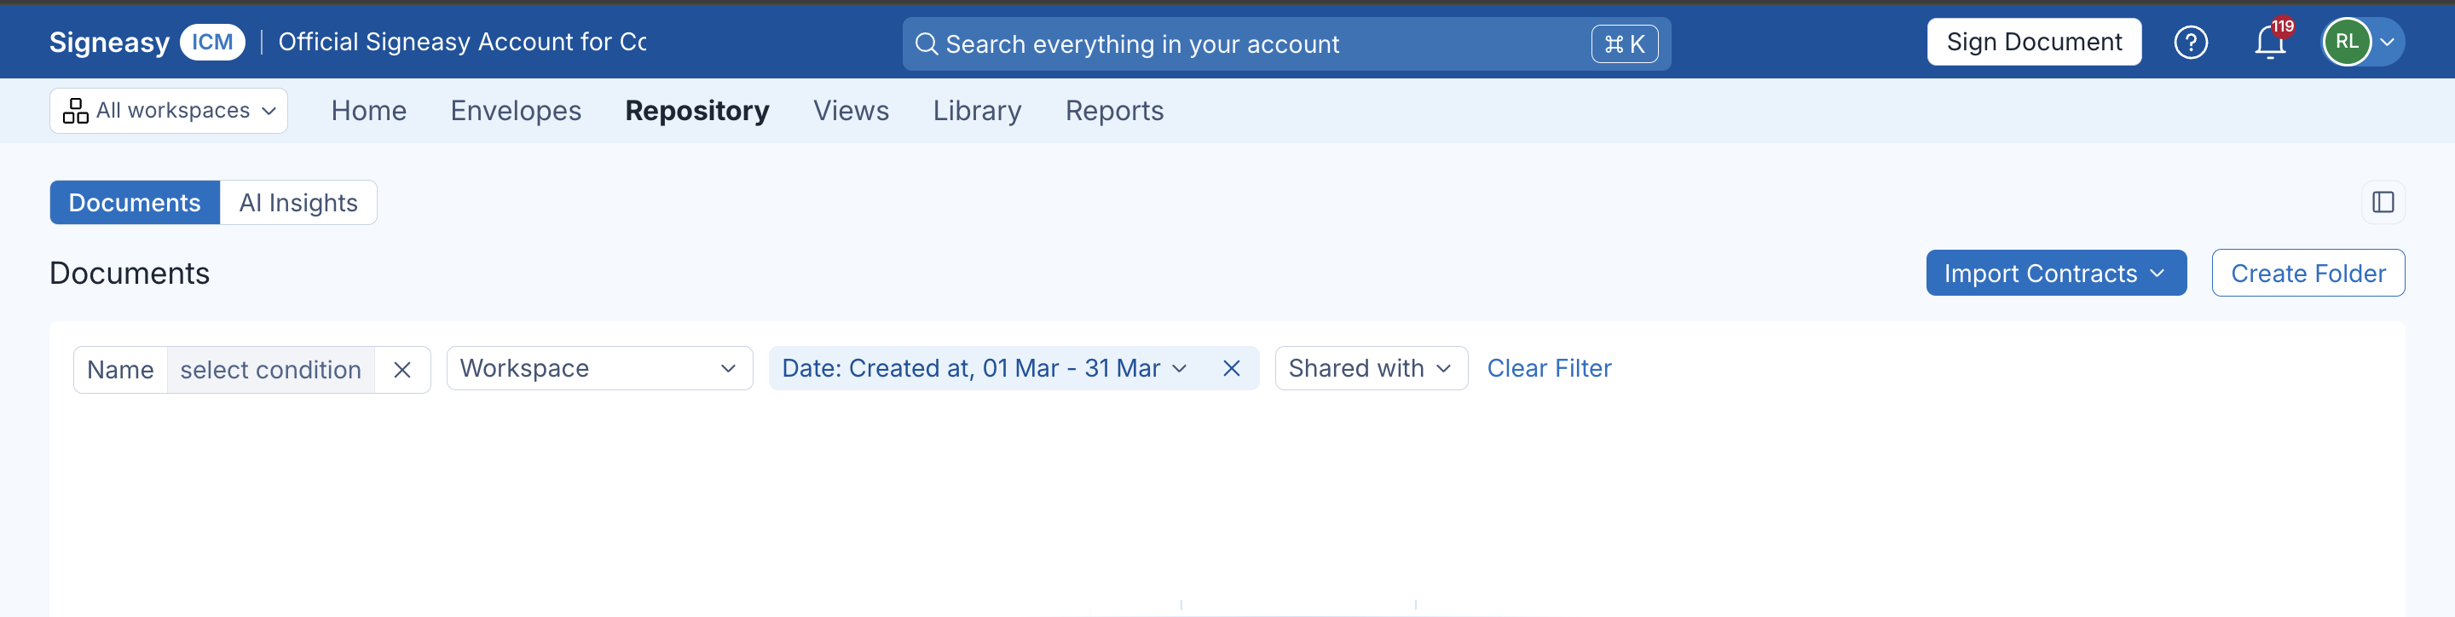2455x617 pixels.
Task: Open the Reports section
Action: (1114, 111)
